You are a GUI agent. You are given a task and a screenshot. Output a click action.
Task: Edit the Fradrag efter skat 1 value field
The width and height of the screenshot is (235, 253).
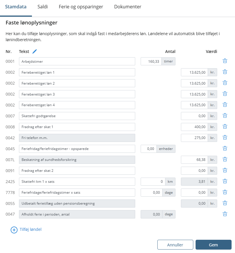click(194, 127)
